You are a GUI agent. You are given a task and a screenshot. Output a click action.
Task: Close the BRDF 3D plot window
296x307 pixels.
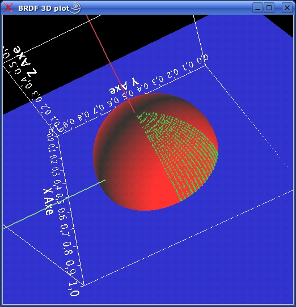tap(287, 8)
